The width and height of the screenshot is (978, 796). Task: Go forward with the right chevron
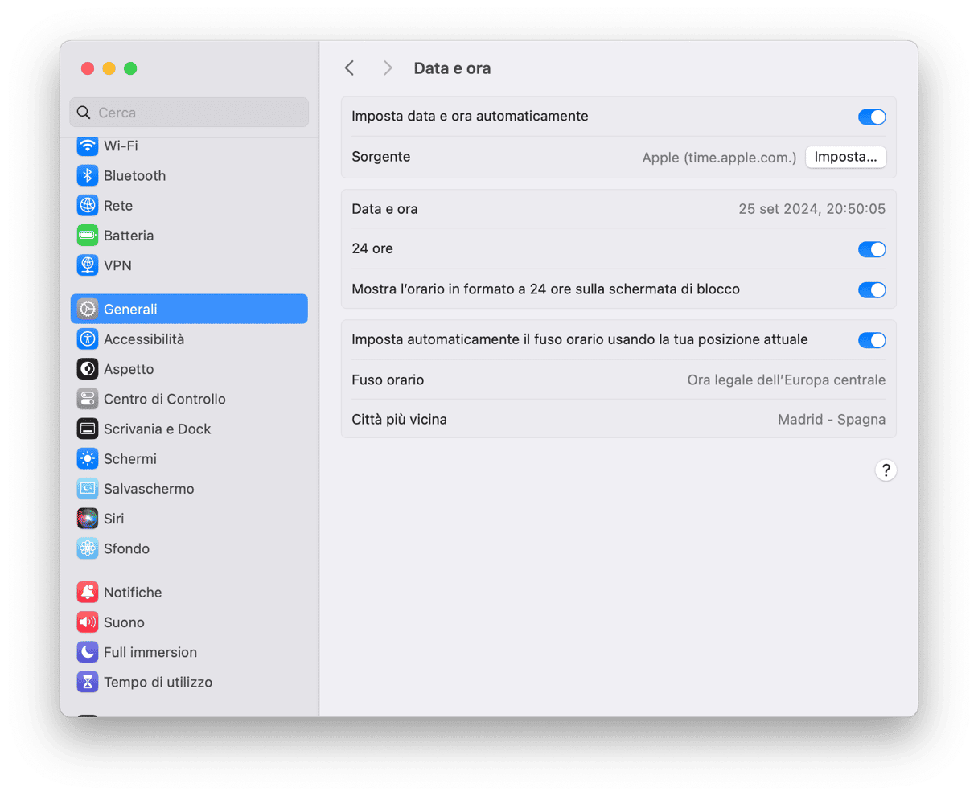388,68
